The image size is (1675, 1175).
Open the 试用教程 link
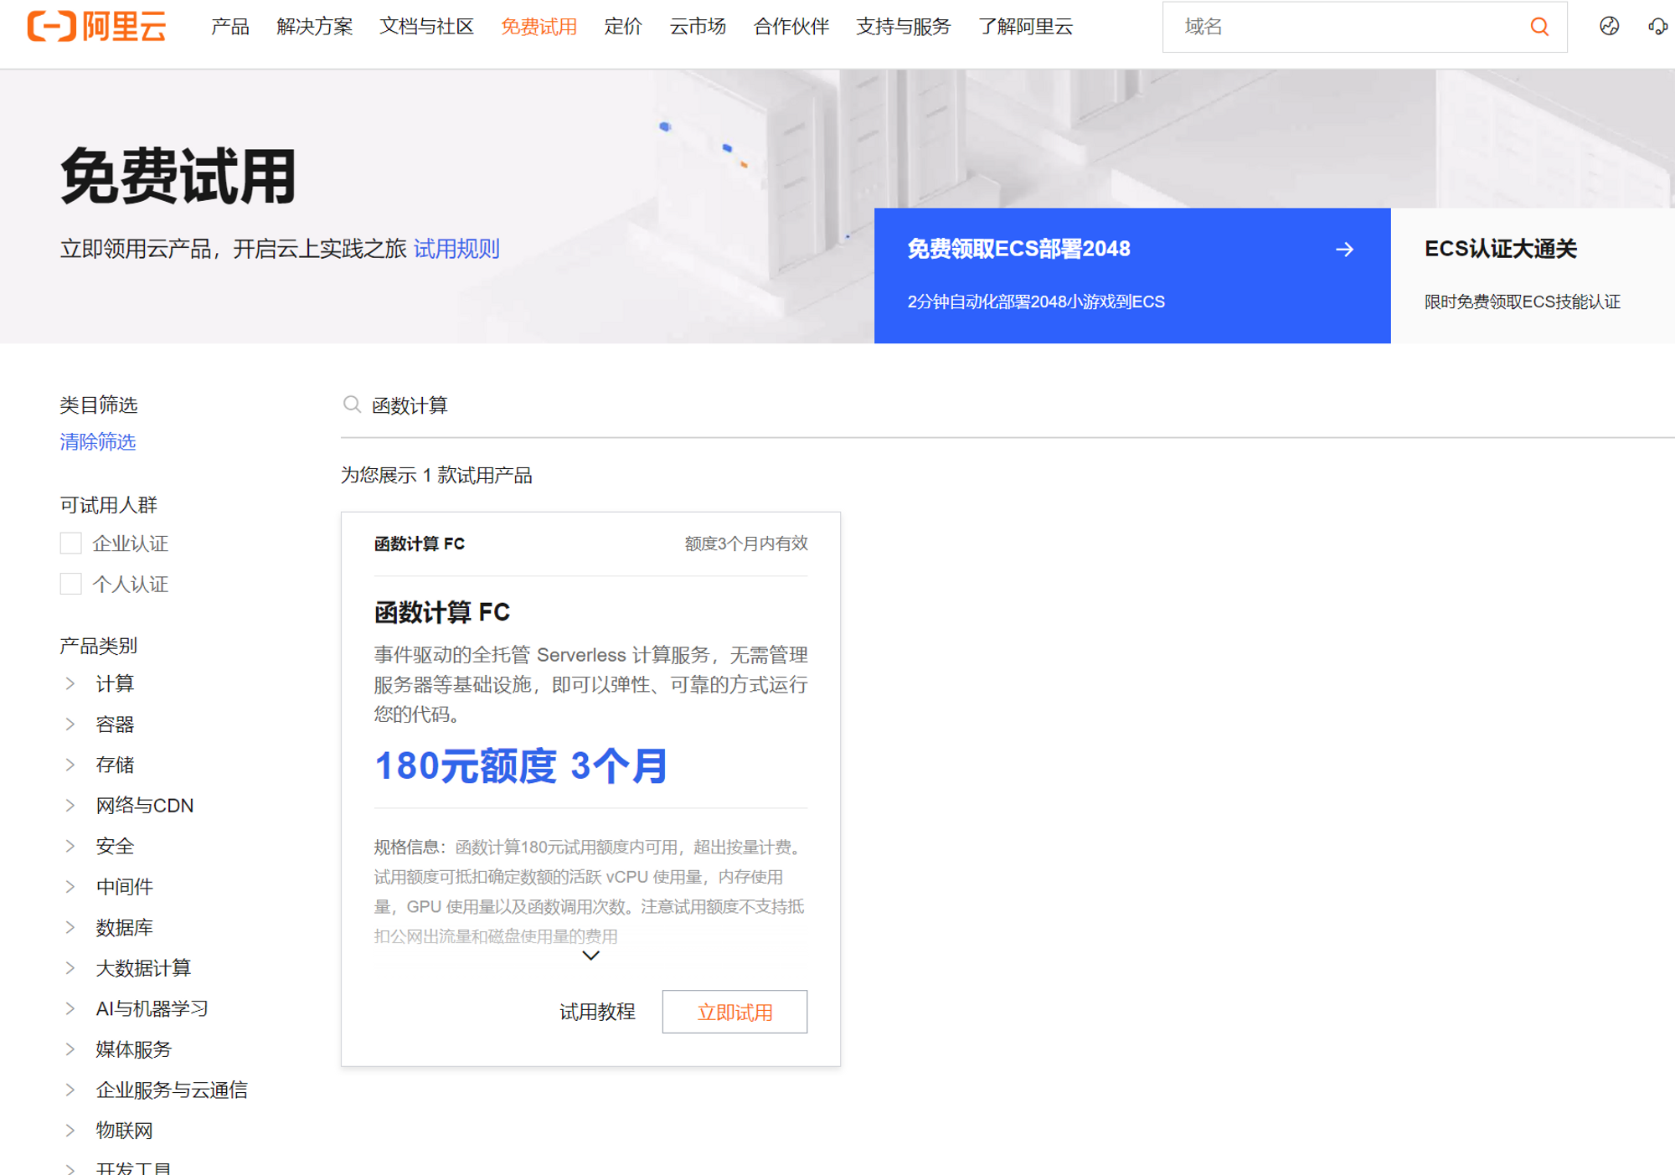click(x=597, y=1012)
